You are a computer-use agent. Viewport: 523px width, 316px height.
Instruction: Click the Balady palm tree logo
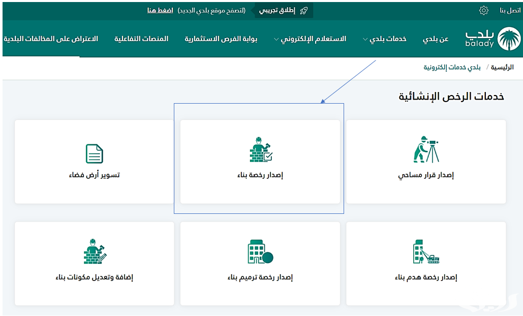click(509, 39)
